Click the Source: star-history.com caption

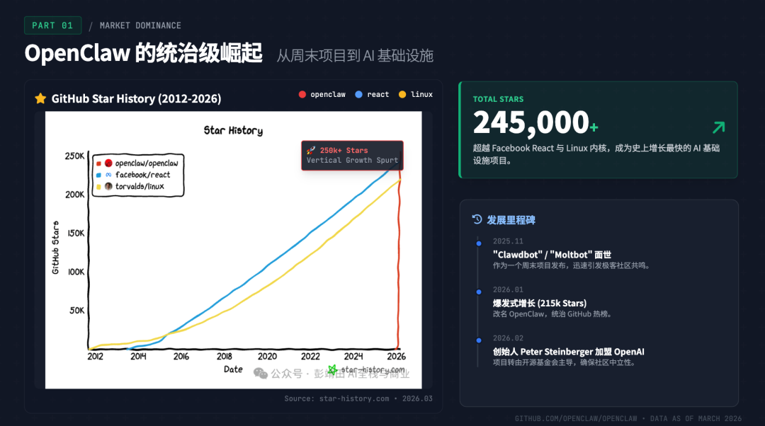coord(358,398)
